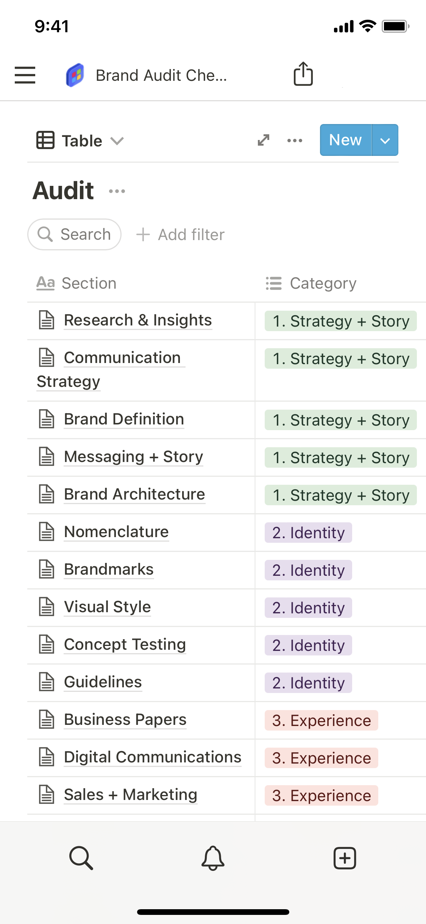The height and width of the screenshot is (924, 426).
Task: Open the Research & Insights page
Action: click(138, 320)
